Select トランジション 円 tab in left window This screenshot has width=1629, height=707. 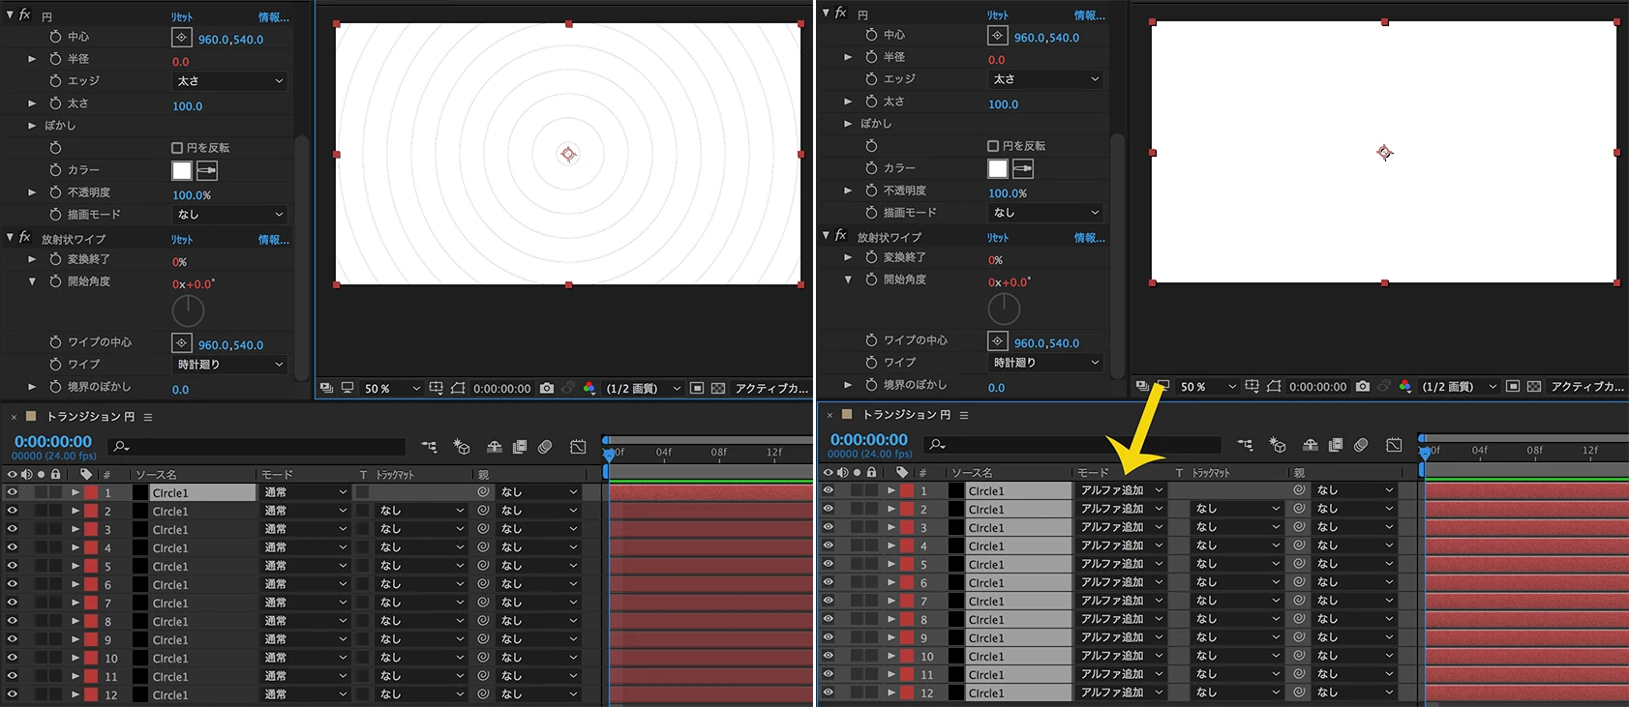[91, 417]
